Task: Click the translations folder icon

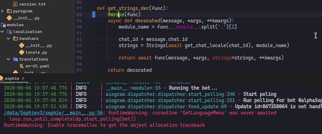Action: click(15, 59)
